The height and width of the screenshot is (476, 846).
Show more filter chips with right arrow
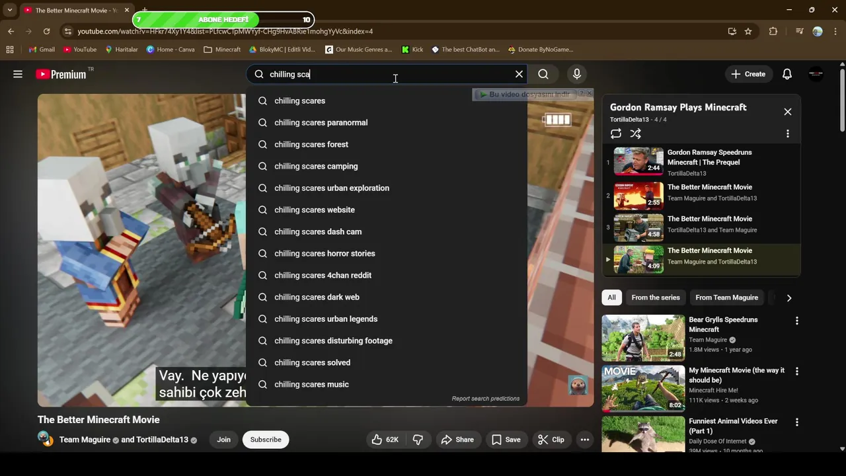coord(788,297)
